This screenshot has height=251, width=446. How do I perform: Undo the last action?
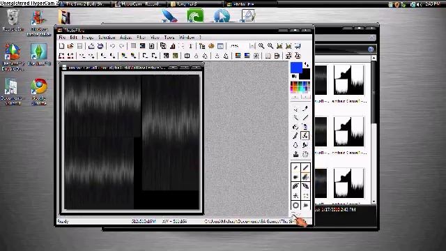(112, 46)
